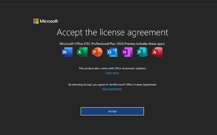Image resolution: width=217 pixels, height=135 pixels.
Task: Click the Word app icon
Action: click(67, 52)
